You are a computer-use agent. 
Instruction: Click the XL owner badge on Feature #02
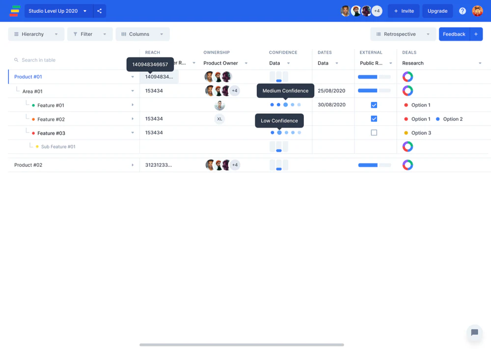point(219,119)
